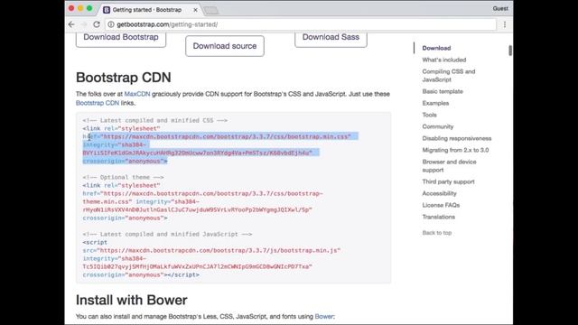Open Disabling responsiveness in the sidebar

[x=457, y=138]
